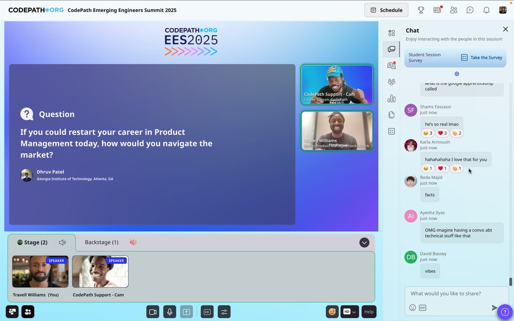This screenshot has height=321, width=514.
Task: Click the heart reaction on Karla's message
Action: pyautogui.click(x=442, y=169)
